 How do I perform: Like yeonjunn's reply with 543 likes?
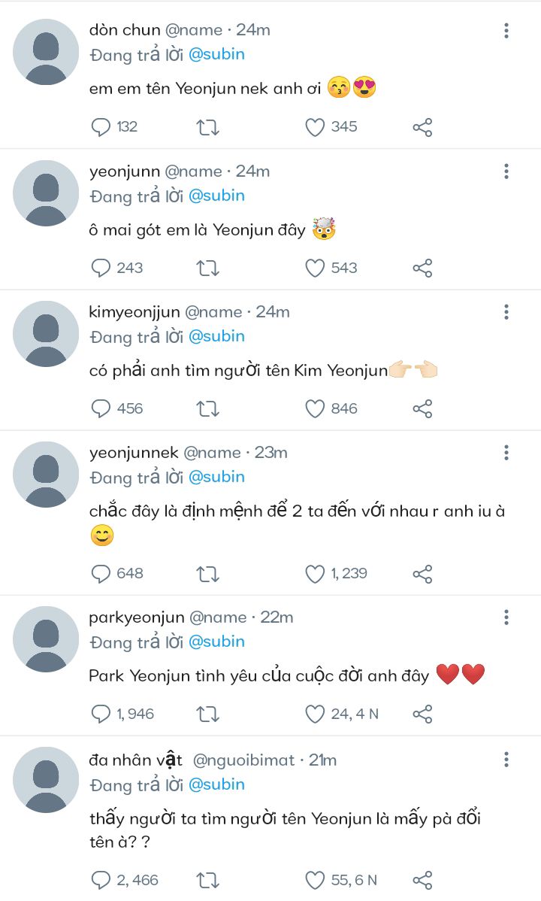pyautogui.click(x=315, y=268)
